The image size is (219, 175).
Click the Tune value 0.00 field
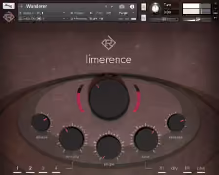(x=167, y=12)
